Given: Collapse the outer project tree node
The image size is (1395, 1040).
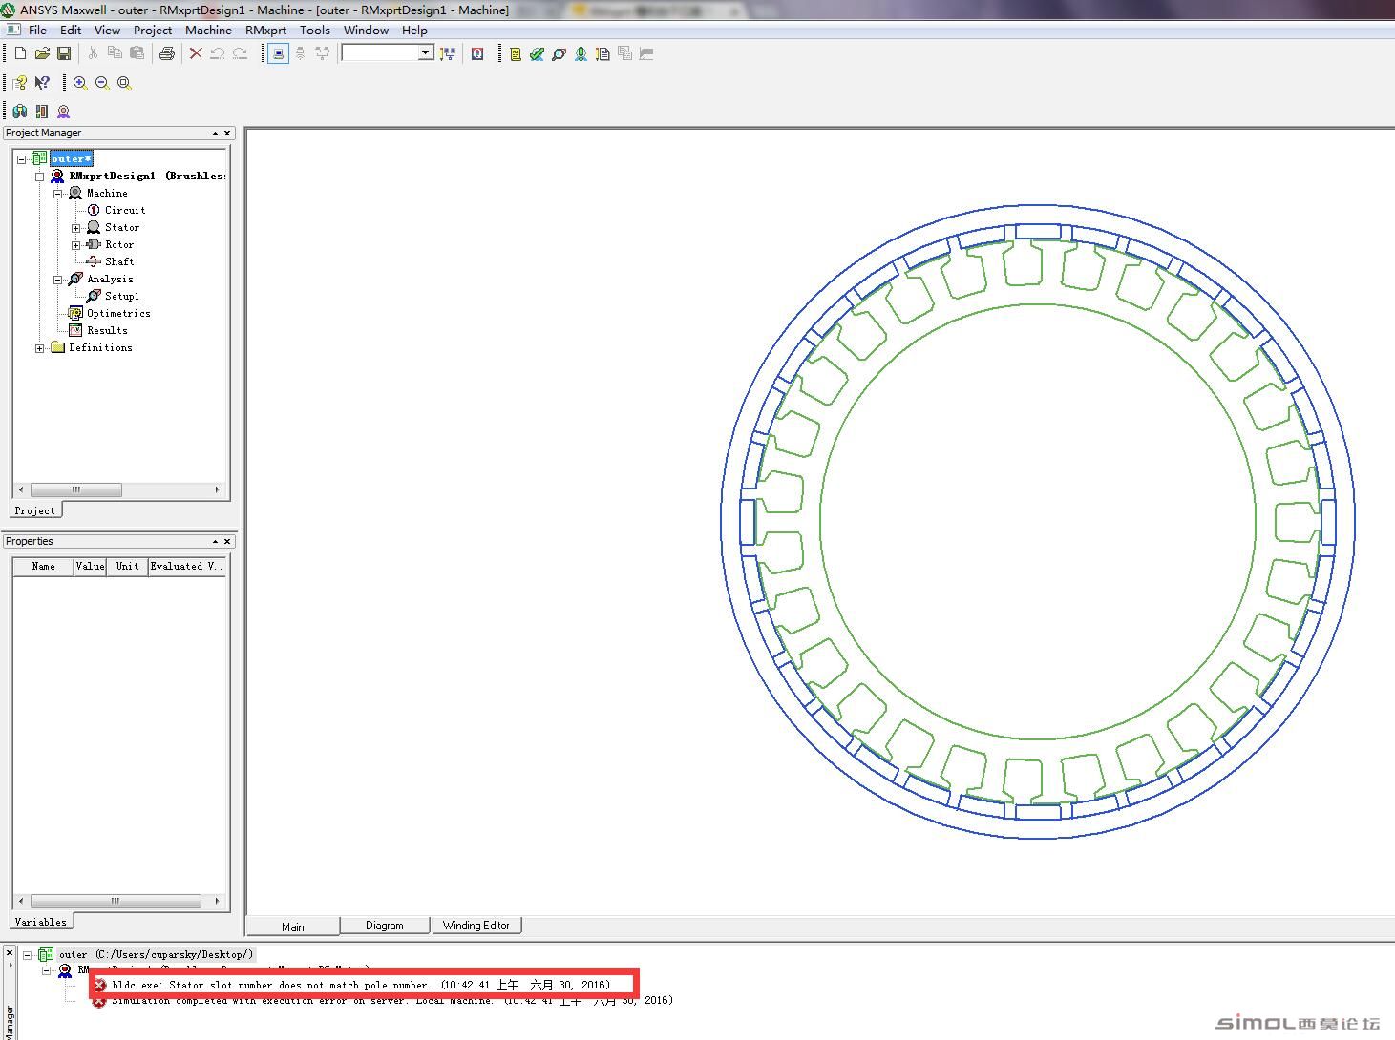Looking at the screenshot, I should [x=22, y=159].
